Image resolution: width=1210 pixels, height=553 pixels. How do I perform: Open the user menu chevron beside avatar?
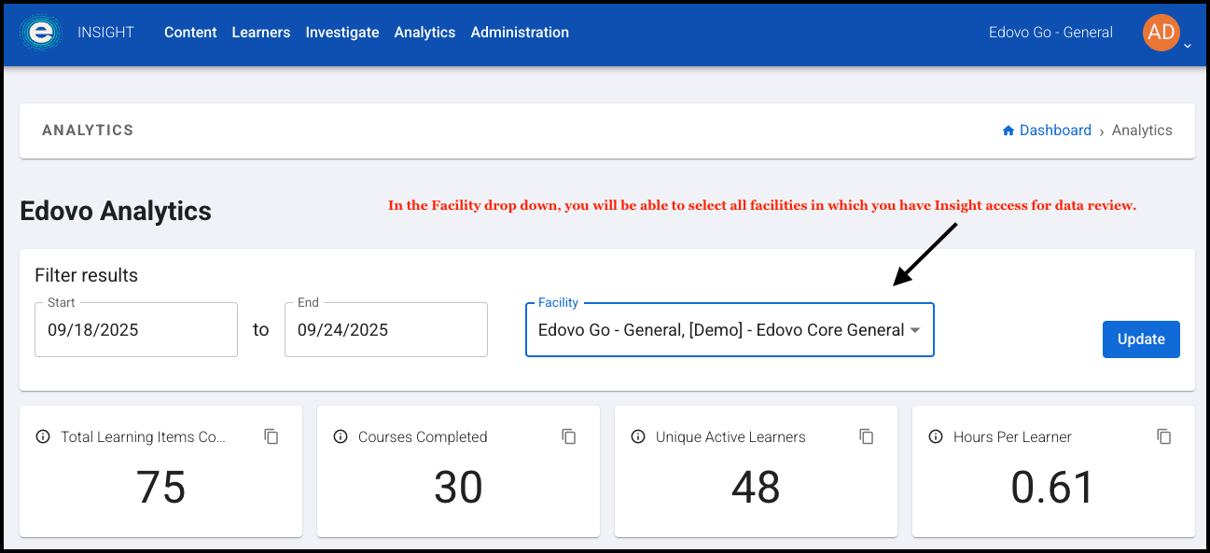click(1188, 45)
